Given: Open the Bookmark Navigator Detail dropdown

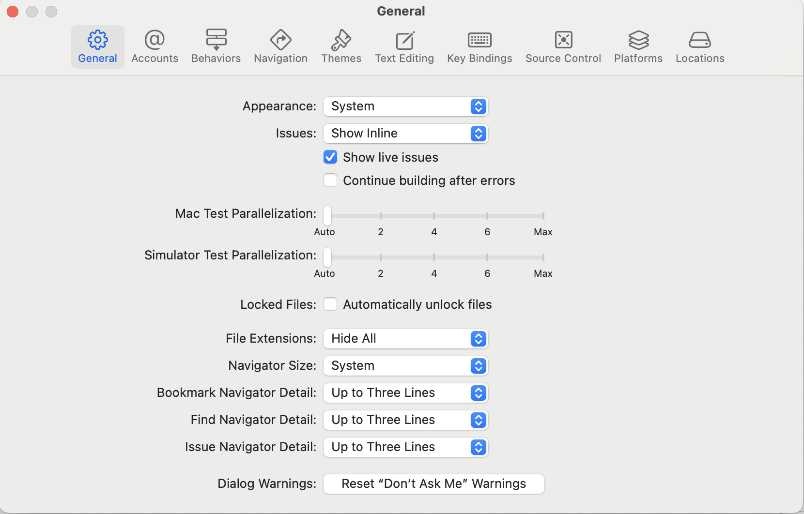Looking at the screenshot, I should coord(405,393).
